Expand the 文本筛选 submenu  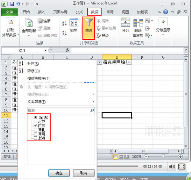60,102
